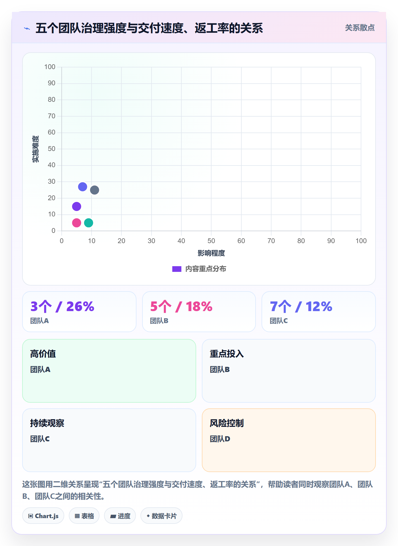Click 团队D text in 风险控制 card
The image size is (398, 546).
tap(220, 439)
